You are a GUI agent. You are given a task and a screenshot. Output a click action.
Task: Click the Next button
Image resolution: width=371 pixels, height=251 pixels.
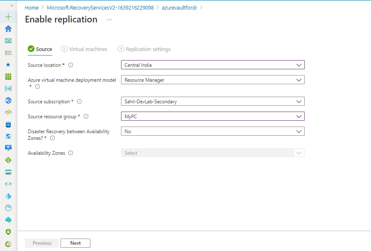point(75,243)
